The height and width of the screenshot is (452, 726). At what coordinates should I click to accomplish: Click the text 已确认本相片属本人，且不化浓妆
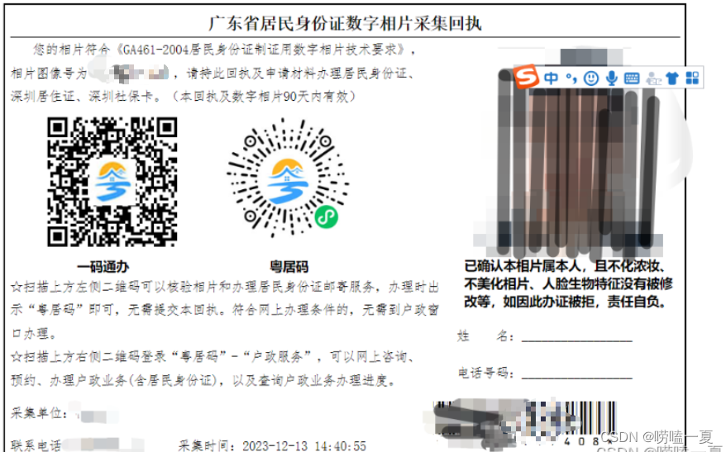566,266
